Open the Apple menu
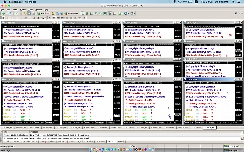Screen dimensions: 244x152 [x=4, y=2]
